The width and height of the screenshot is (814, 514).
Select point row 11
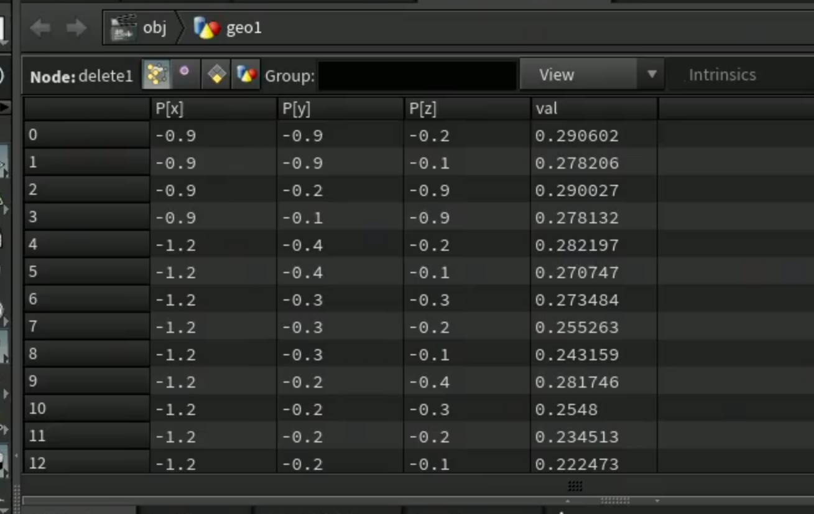[86, 436]
